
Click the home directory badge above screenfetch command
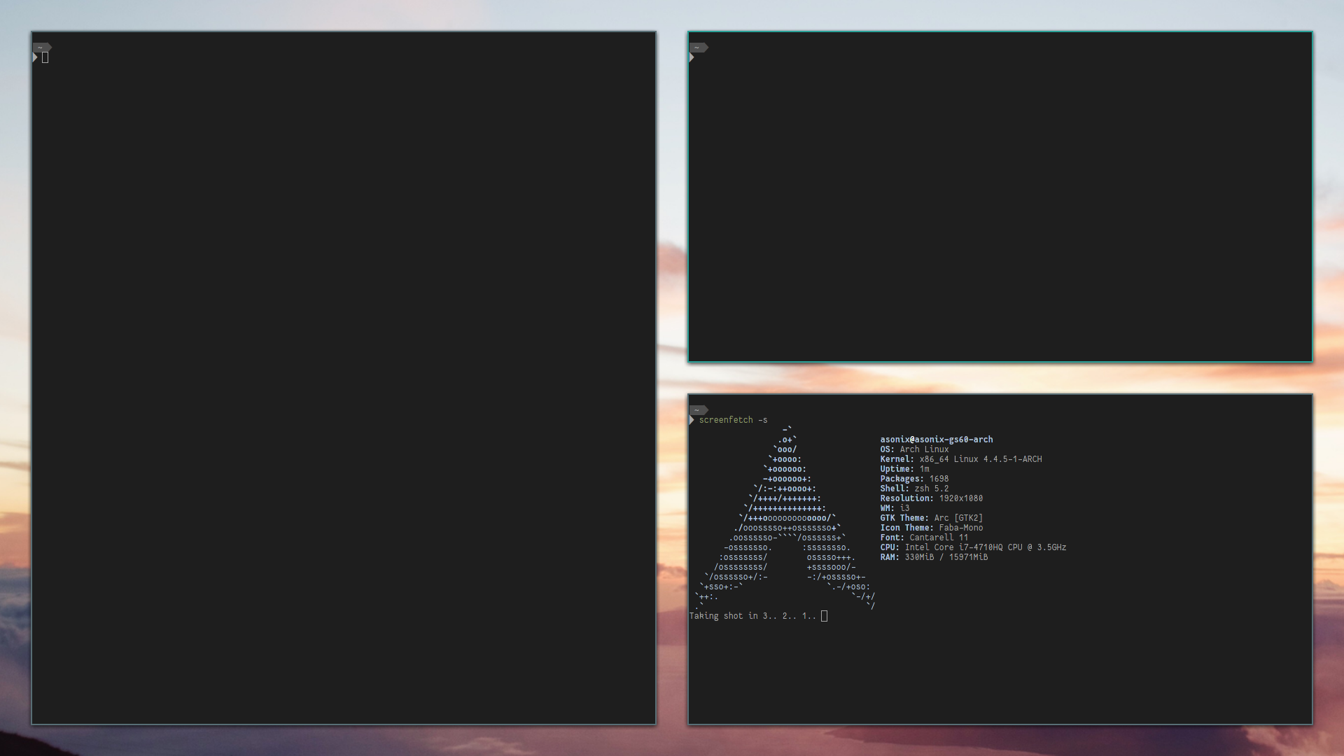point(698,410)
